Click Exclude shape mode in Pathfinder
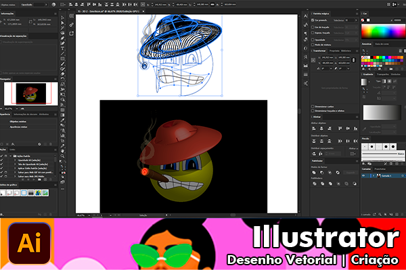The image size is (406, 270). tap(338, 172)
